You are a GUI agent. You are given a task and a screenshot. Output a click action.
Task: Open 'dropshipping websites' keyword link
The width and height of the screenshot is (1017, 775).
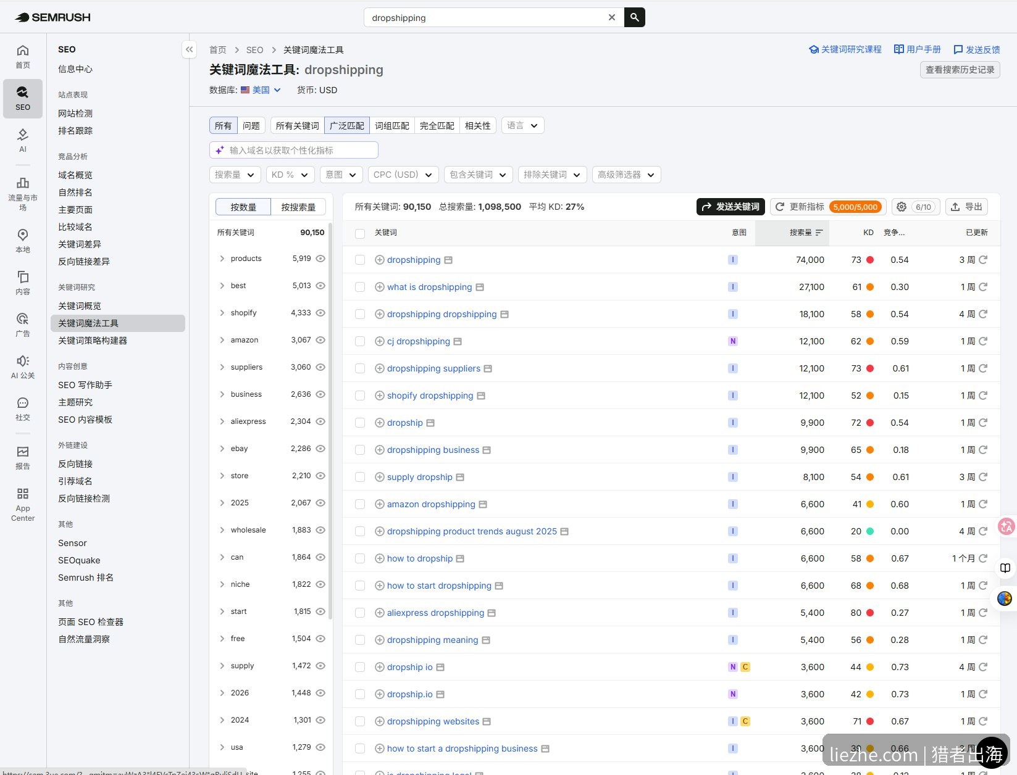(433, 721)
